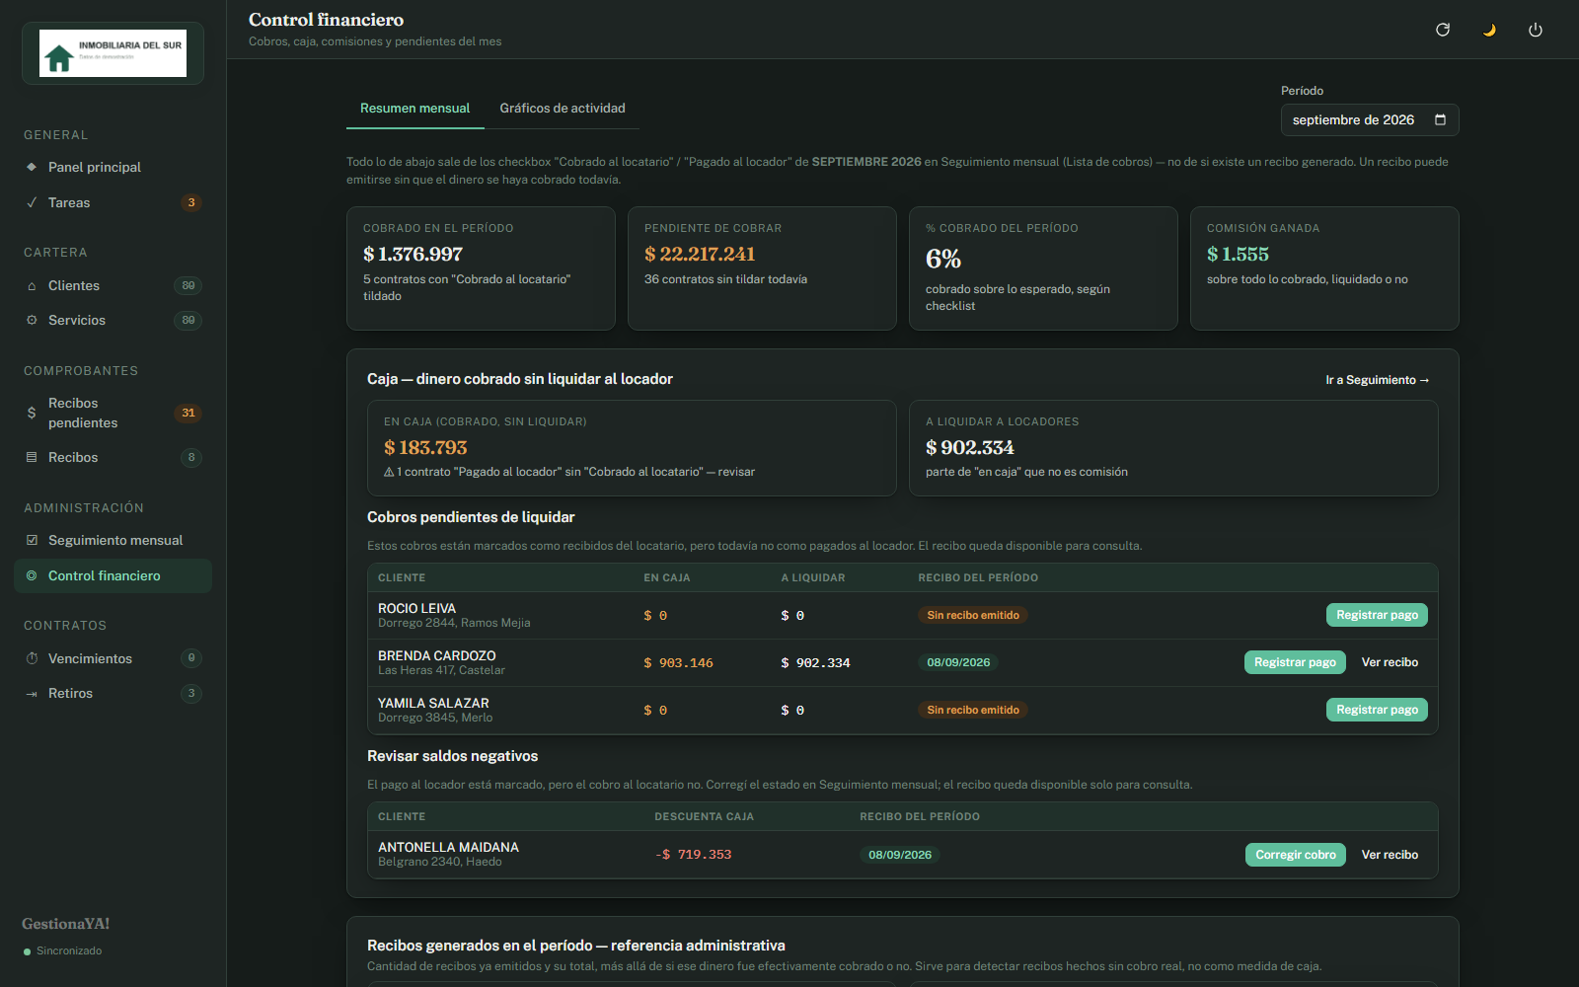Viewport: 1579px width, 987px height.
Task: Open Servicios section
Action: [x=113, y=320]
